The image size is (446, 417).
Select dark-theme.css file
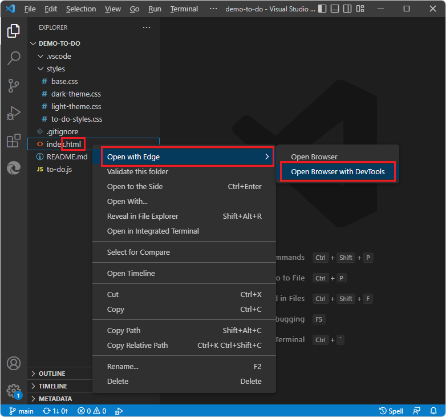tap(94, 94)
